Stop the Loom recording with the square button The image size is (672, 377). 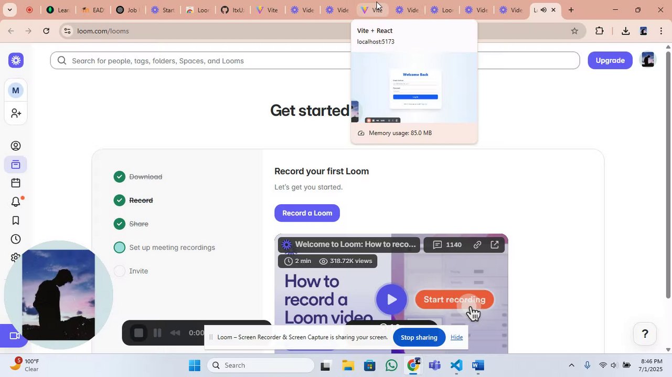click(x=138, y=333)
